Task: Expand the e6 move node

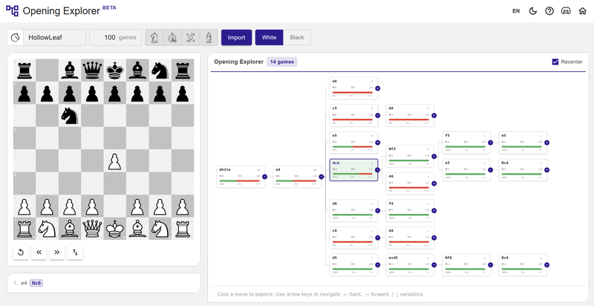Action: [378, 88]
